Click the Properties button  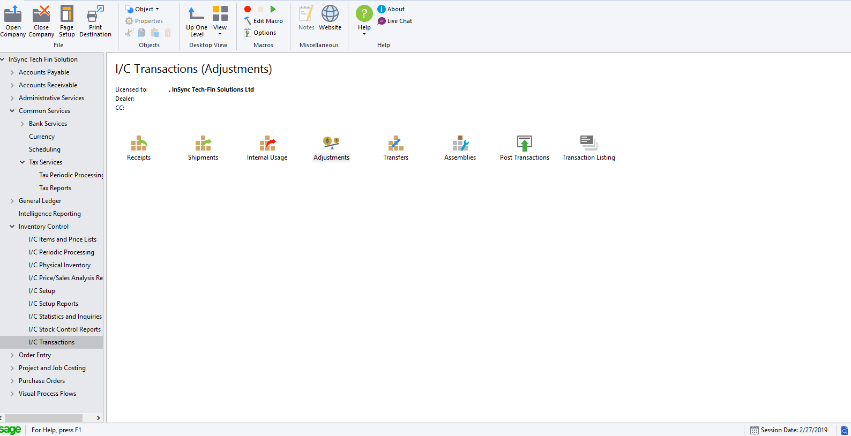[144, 21]
